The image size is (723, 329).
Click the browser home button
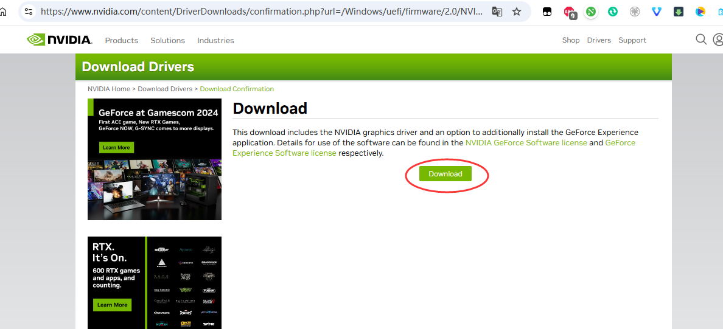[4, 12]
